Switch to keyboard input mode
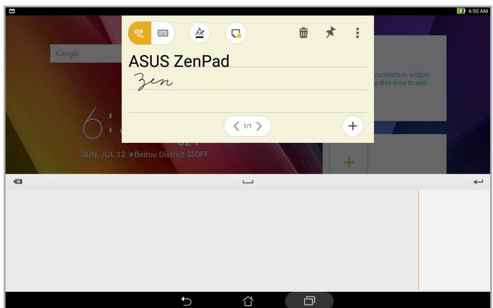Viewport: 493px width, 308px height. [x=163, y=33]
